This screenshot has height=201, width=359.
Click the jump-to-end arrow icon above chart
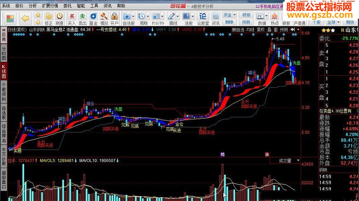[x=293, y=30]
